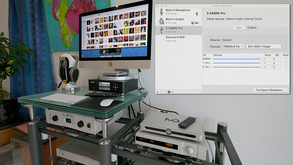
Task: Click the default input microphone indicator icon
Action: pos(197,14)
